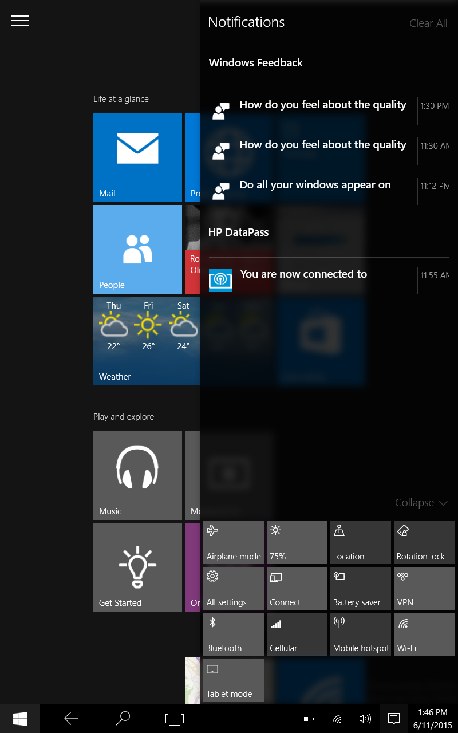Toggle Tablet mode quick action

click(x=234, y=680)
